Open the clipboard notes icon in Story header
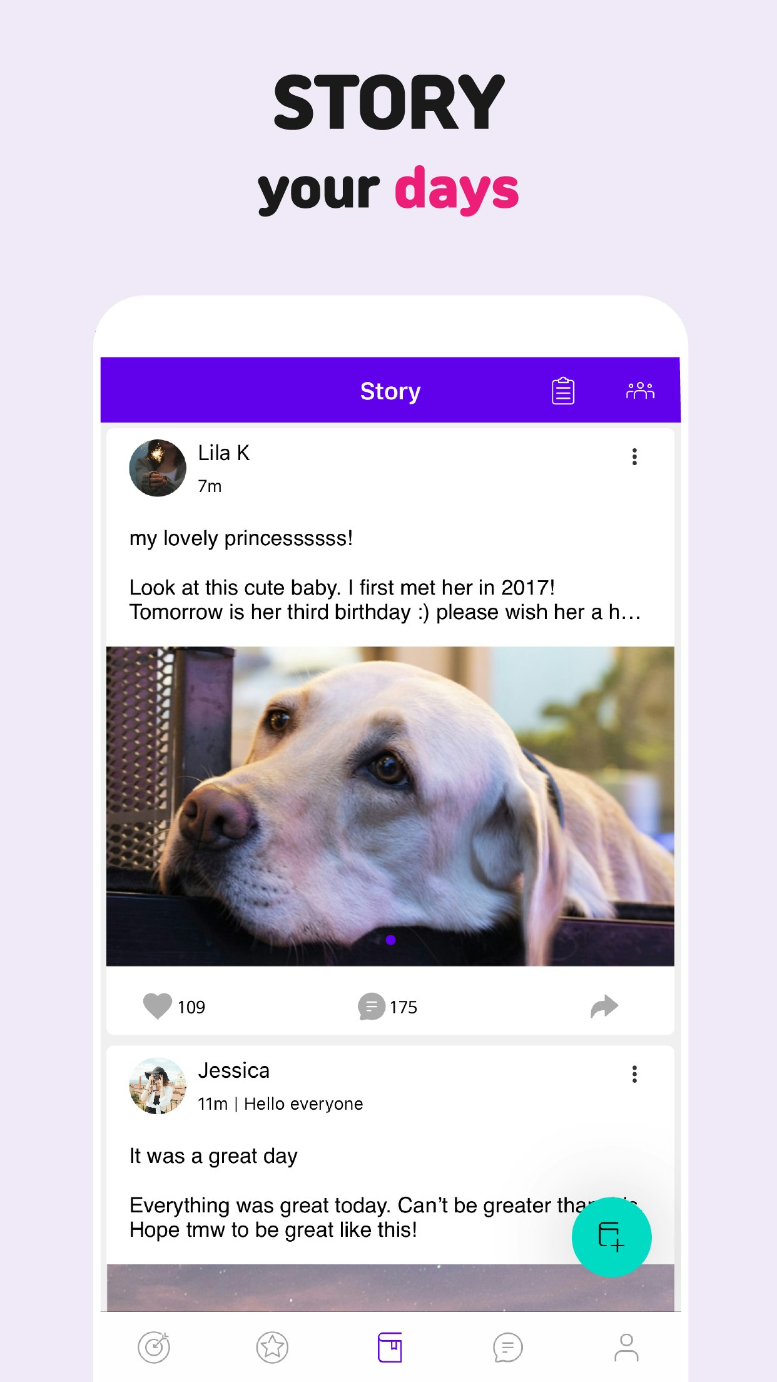777x1382 pixels. (563, 391)
